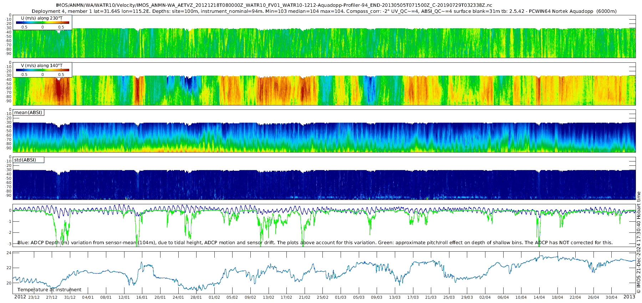Screen dimensions: 642x303
Task: Click the Deployment 4 metadata subtitle line
Action: 324,11
